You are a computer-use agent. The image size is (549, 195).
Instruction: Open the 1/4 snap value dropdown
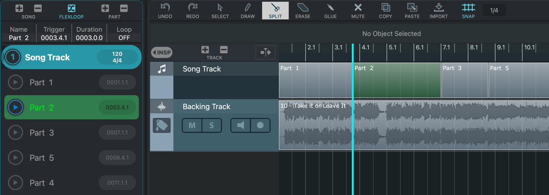(x=494, y=10)
